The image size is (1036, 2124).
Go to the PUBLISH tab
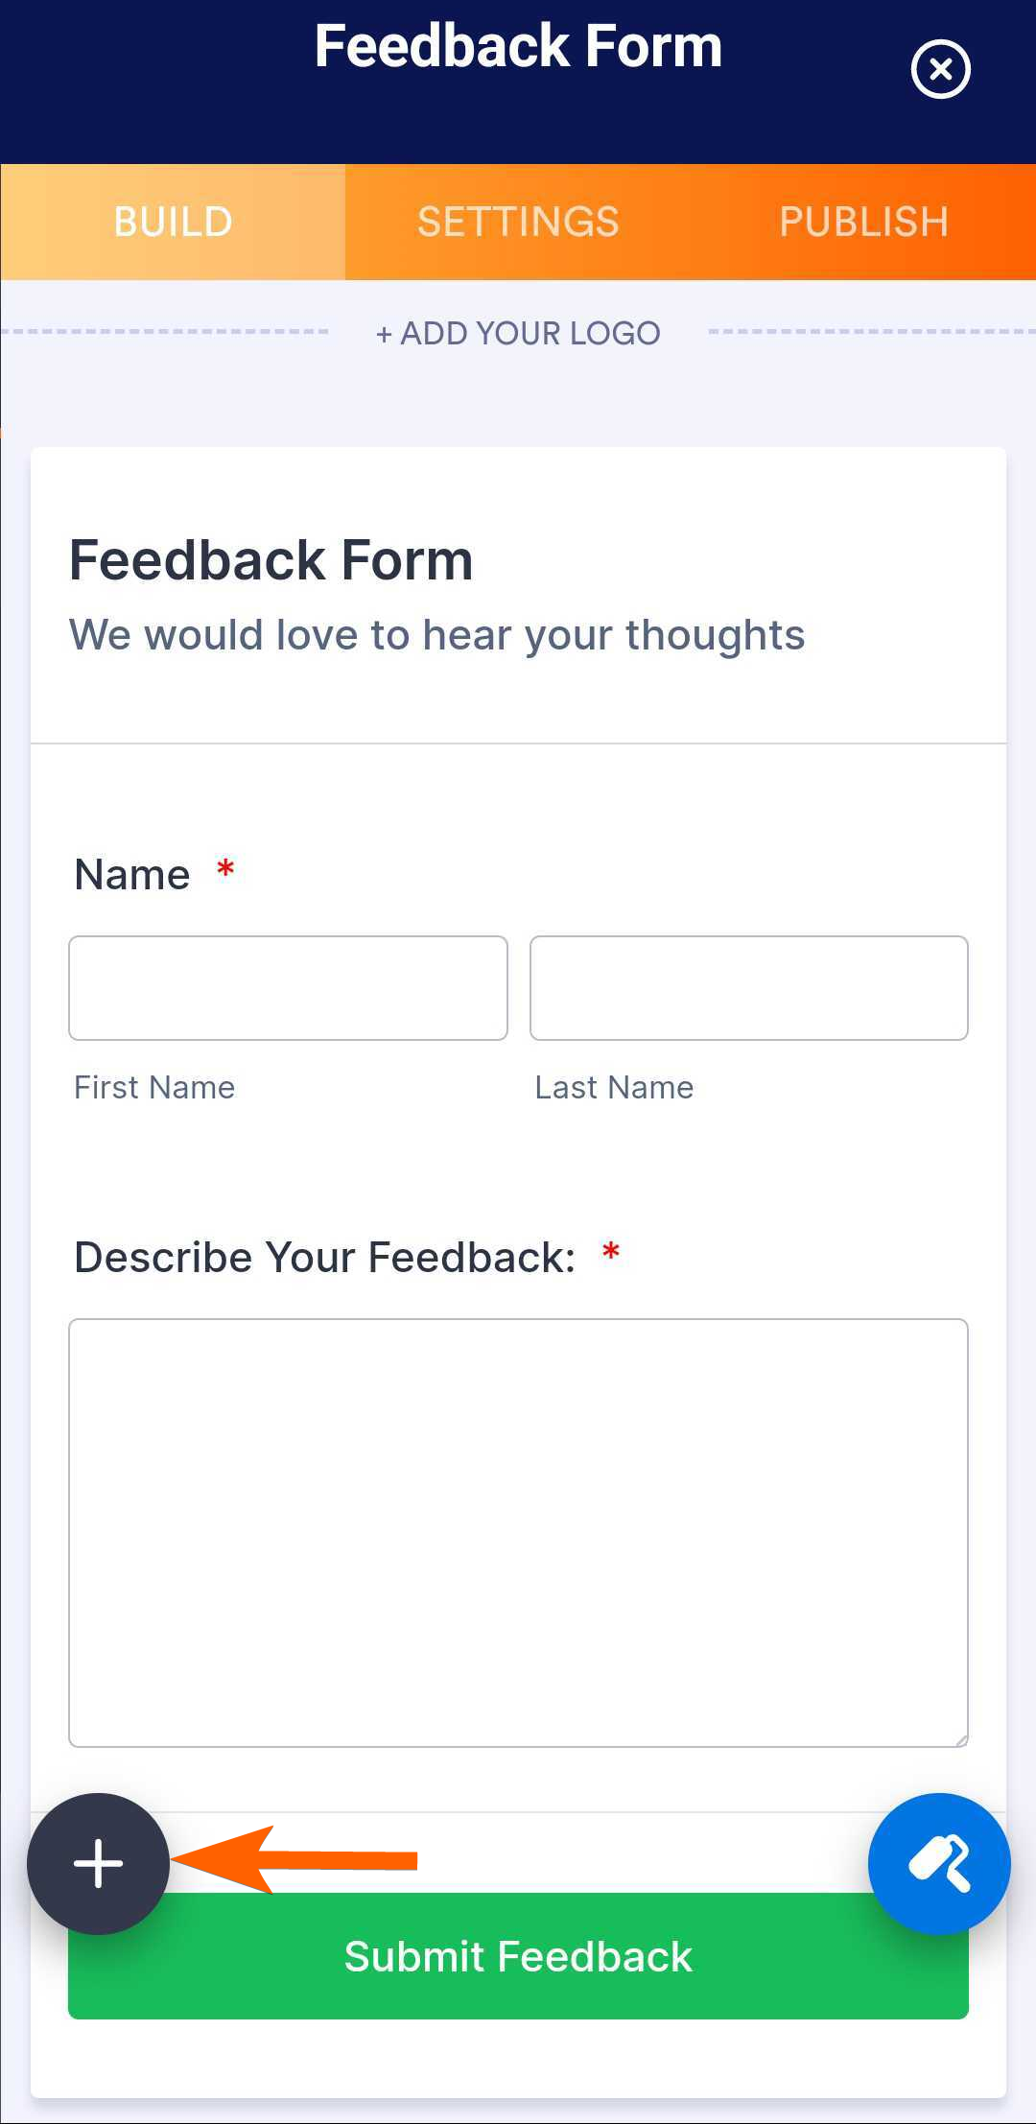[863, 222]
